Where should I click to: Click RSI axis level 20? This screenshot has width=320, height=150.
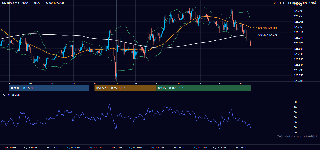295,132
